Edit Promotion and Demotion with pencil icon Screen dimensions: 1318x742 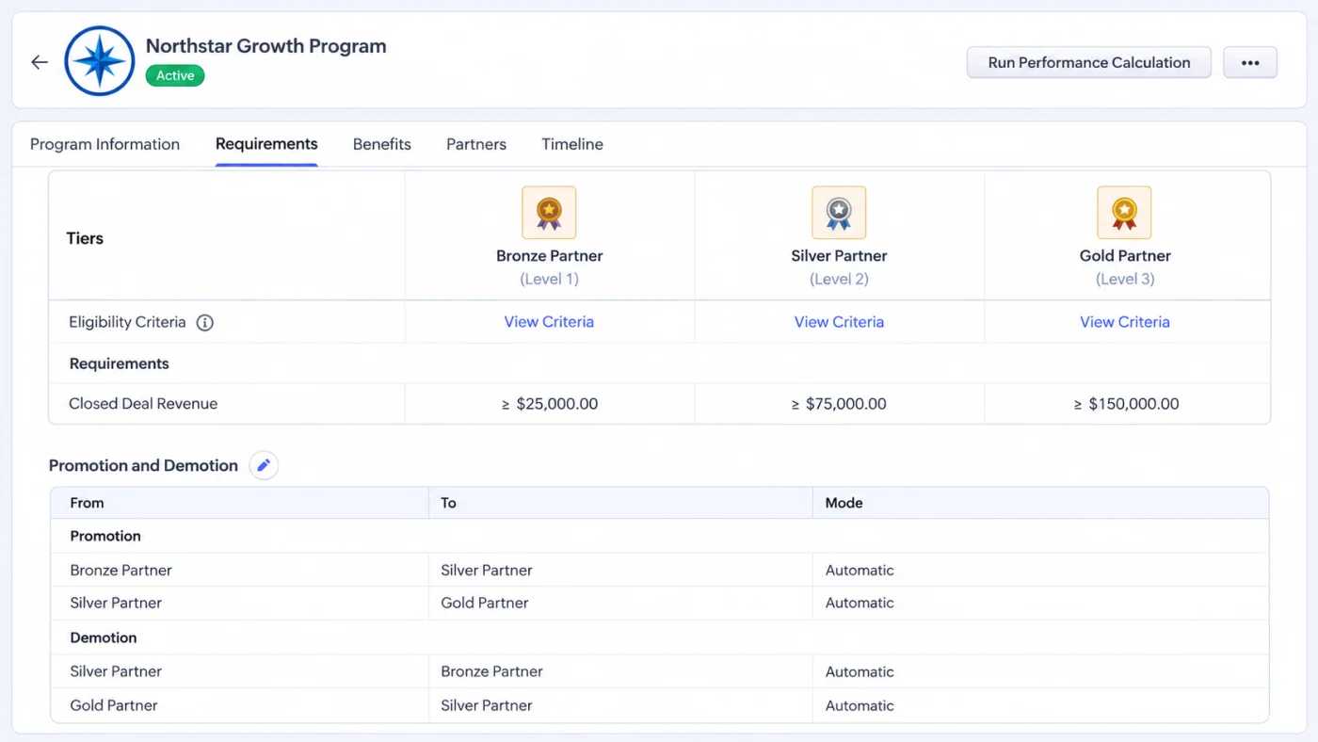tap(264, 465)
